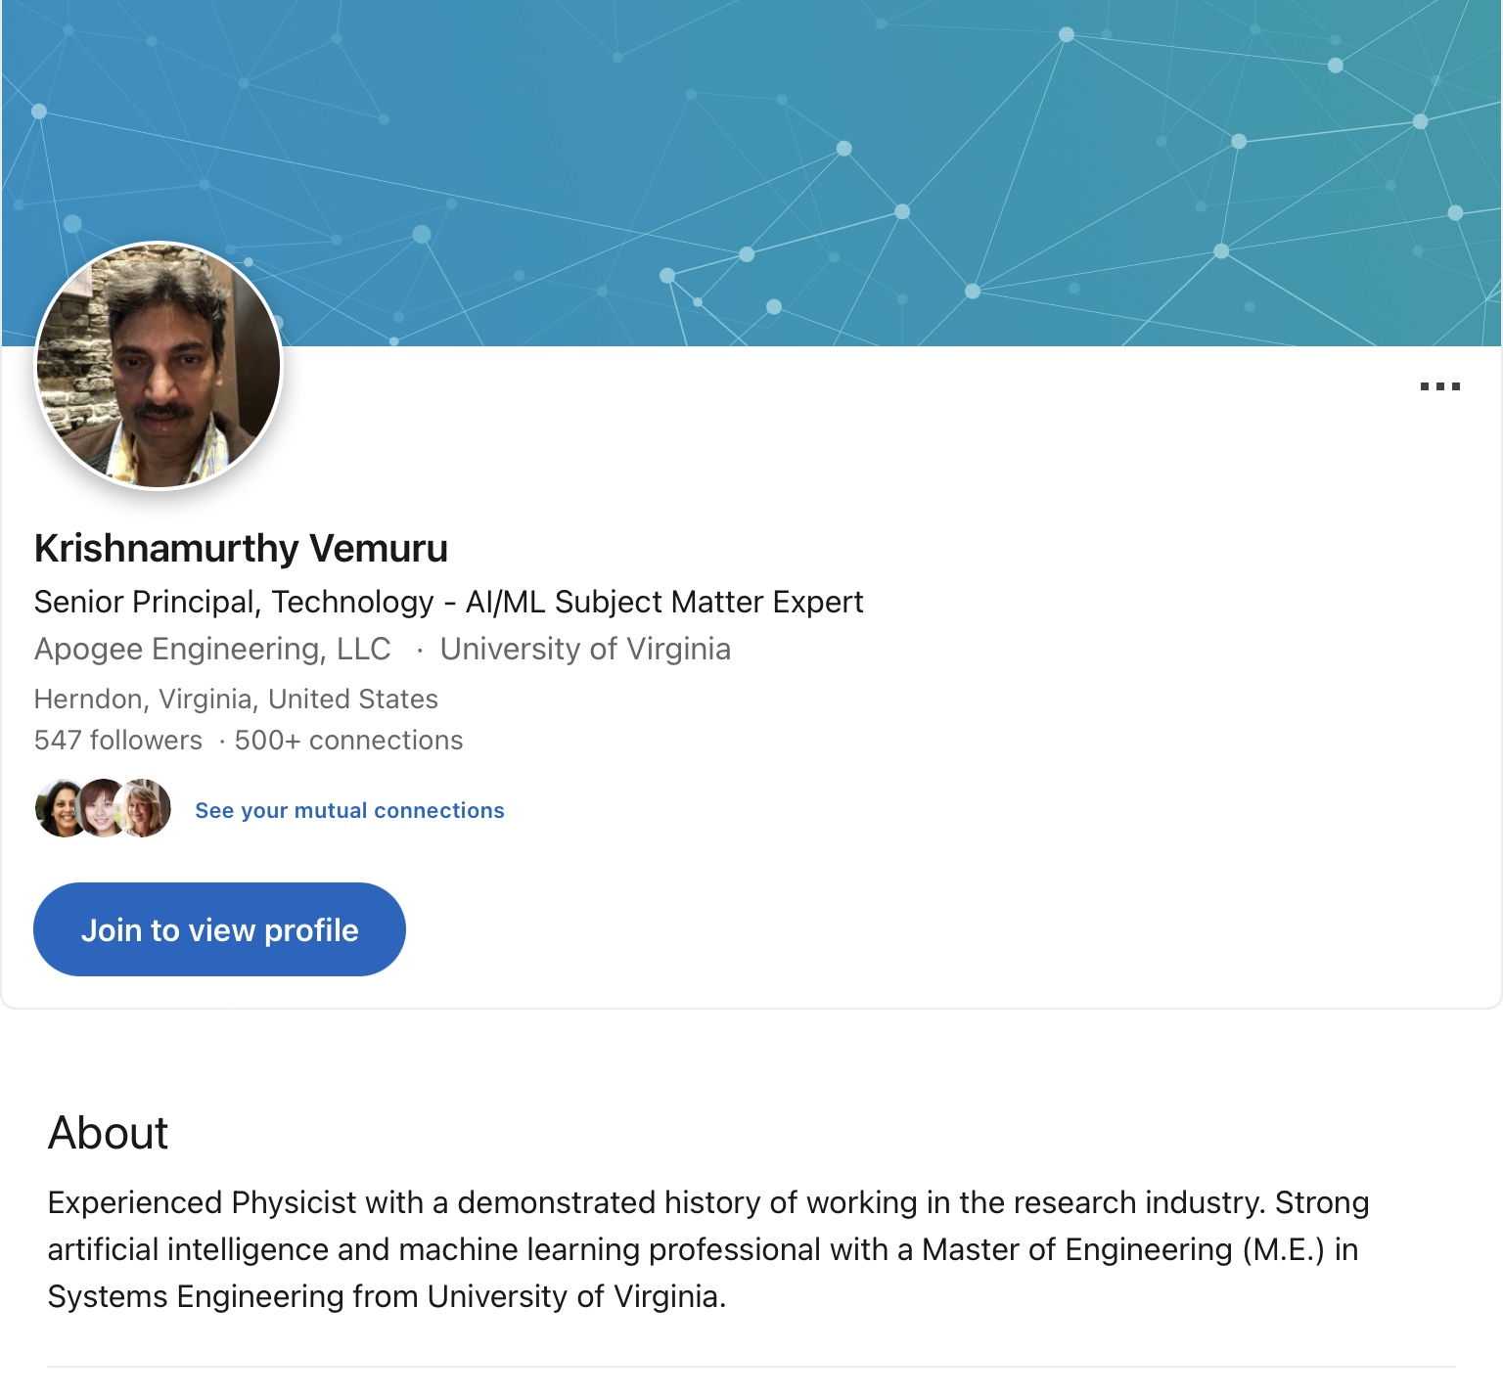Click the middle mutual connection avatar
Image resolution: width=1503 pixels, height=1398 pixels.
[x=102, y=808]
